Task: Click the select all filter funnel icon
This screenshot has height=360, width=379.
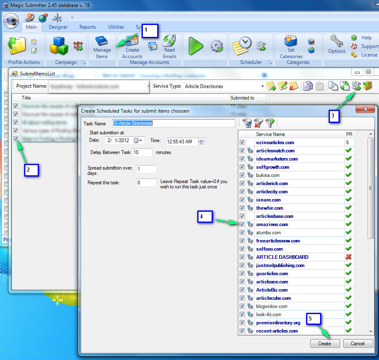Action: click(247, 123)
